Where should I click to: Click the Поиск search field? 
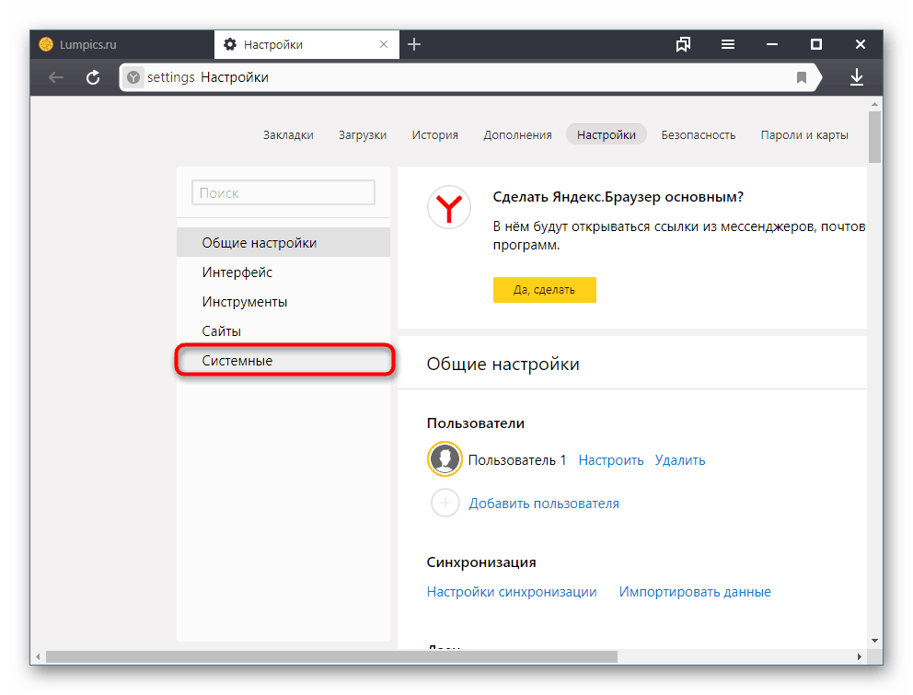(283, 192)
